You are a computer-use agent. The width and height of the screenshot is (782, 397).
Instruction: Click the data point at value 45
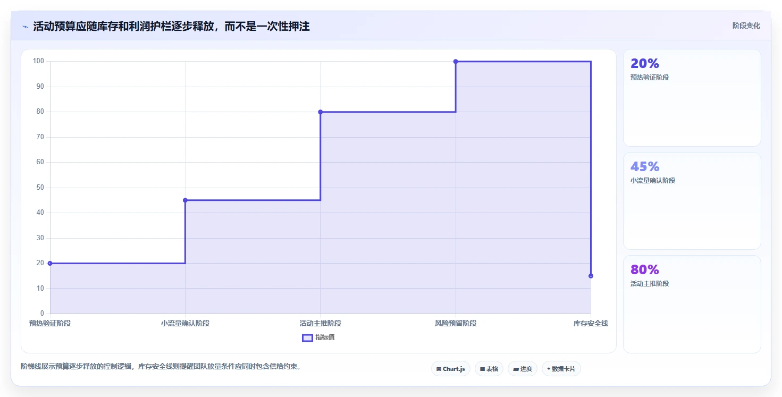(185, 200)
